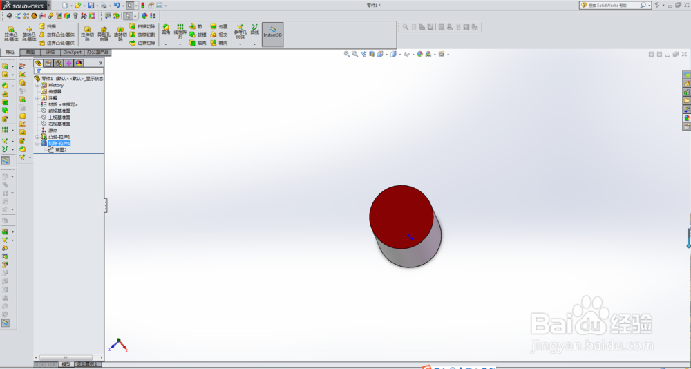The image size is (691, 369).
Task: Expand the History node in feature tree
Action: (x=37, y=85)
